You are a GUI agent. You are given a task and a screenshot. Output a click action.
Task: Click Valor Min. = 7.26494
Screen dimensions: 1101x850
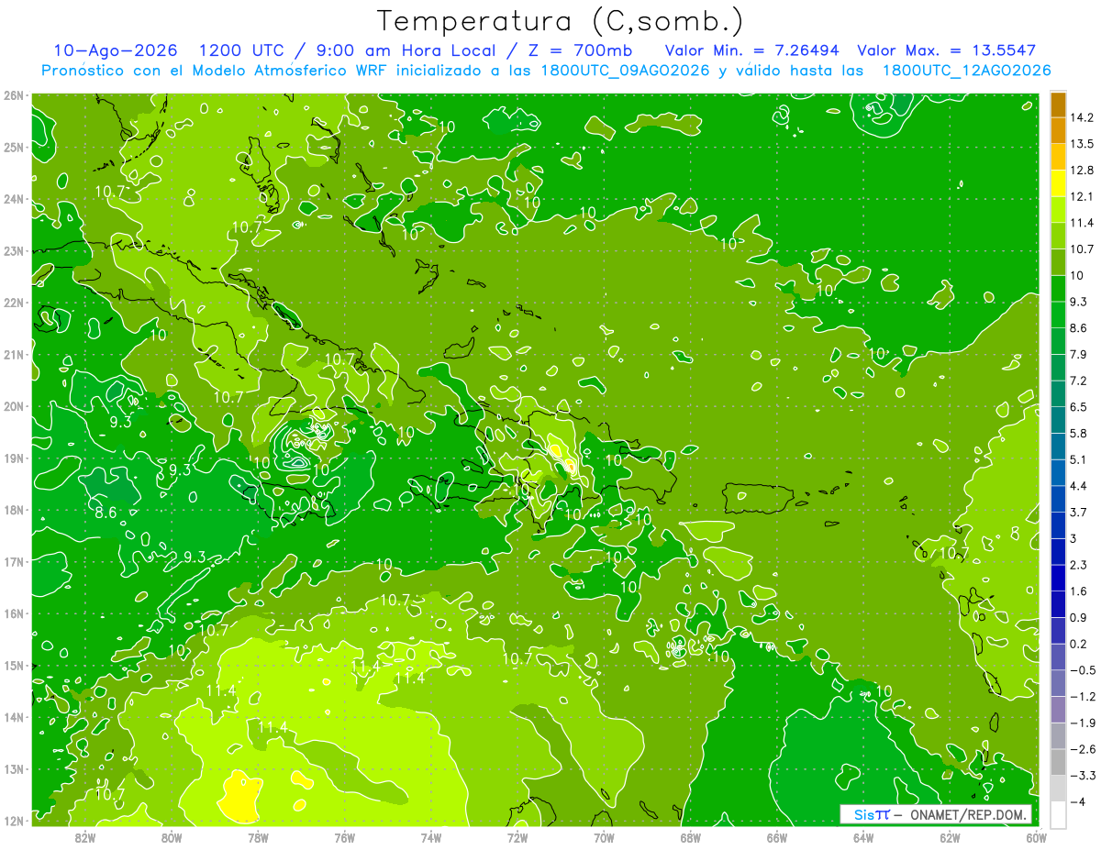click(751, 50)
